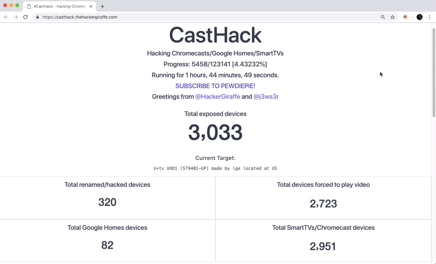Close the window with the red button
The width and height of the screenshot is (436, 264).
[5, 5]
